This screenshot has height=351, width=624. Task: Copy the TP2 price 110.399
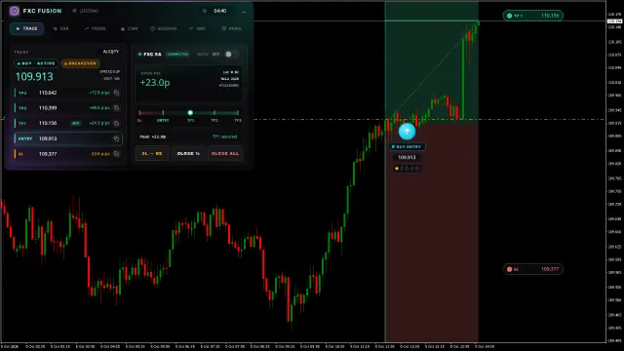[x=116, y=108]
